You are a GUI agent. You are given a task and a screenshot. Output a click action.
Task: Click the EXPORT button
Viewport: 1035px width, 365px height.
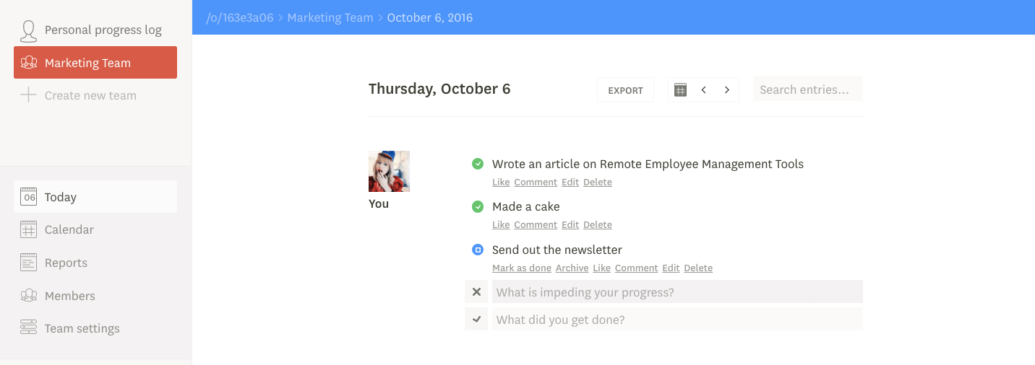(625, 90)
